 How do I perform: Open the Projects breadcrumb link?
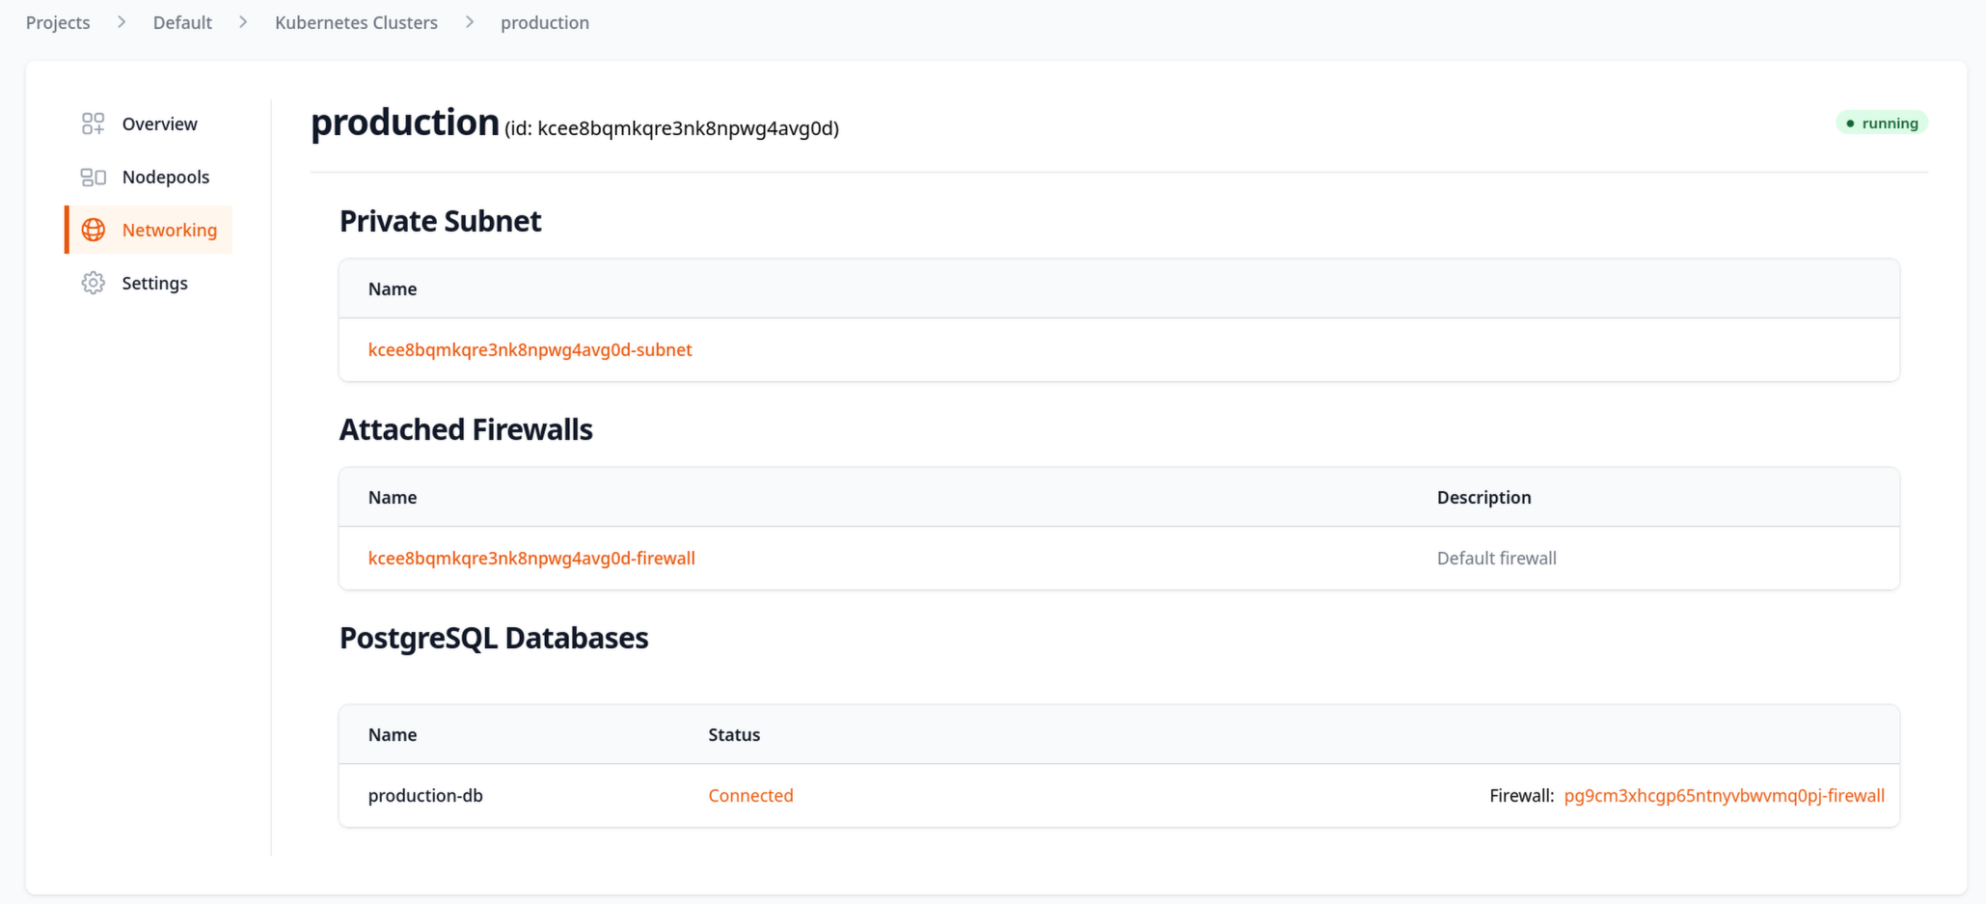pyautogui.click(x=58, y=22)
